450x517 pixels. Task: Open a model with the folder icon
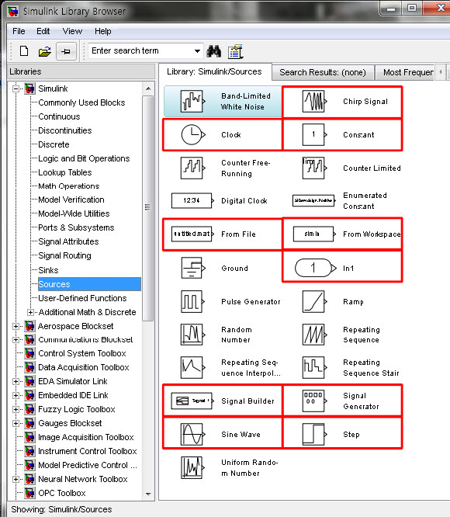(x=44, y=51)
